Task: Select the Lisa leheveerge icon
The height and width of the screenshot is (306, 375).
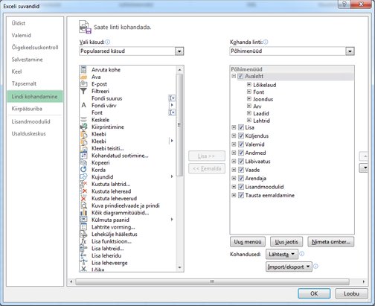Action: 83,263
